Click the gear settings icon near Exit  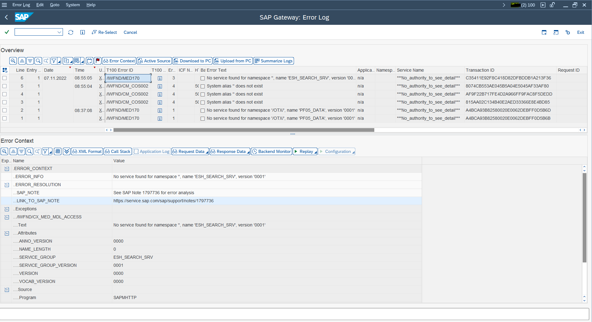tap(568, 32)
